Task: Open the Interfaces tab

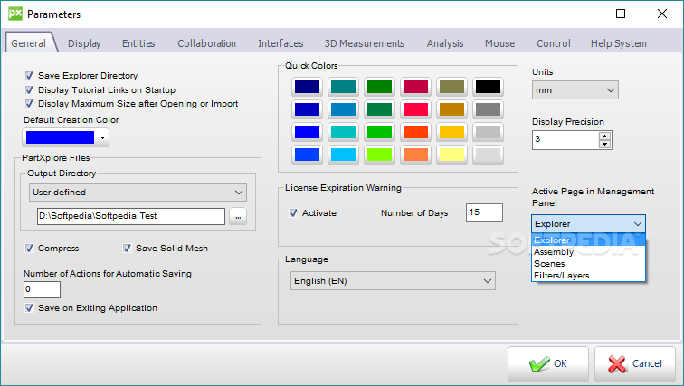Action: pos(280,43)
